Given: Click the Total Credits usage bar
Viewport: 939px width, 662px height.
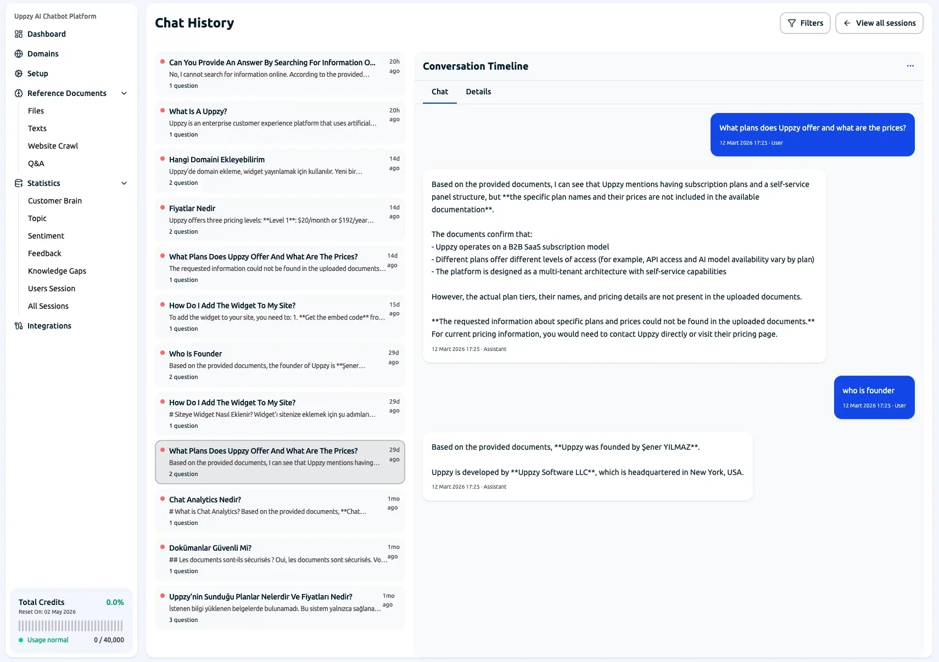Looking at the screenshot, I should tap(71, 626).
